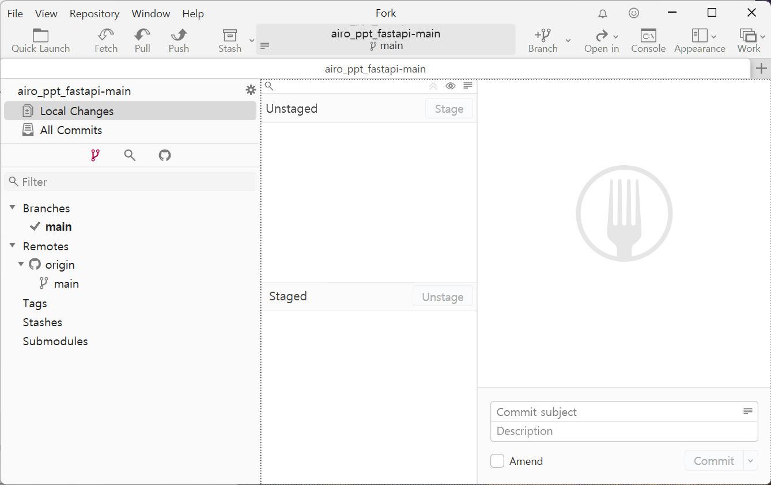The image size is (771, 485).
Task: Open the Window menu
Action: click(151, 13)
